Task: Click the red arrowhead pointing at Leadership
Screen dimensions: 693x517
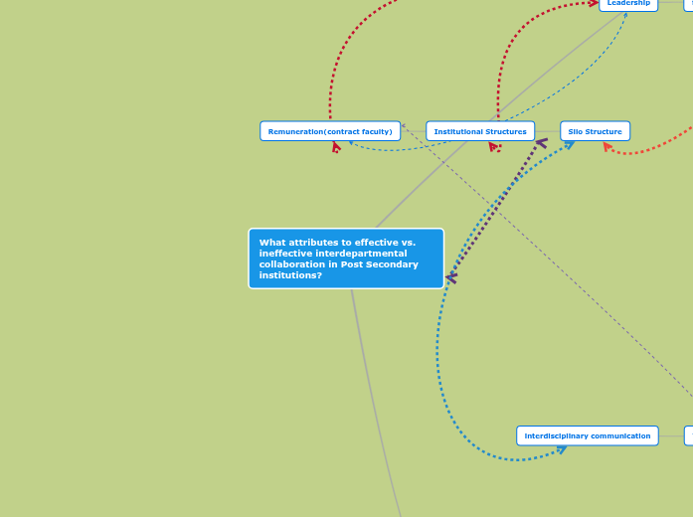Action: (594, 4)
